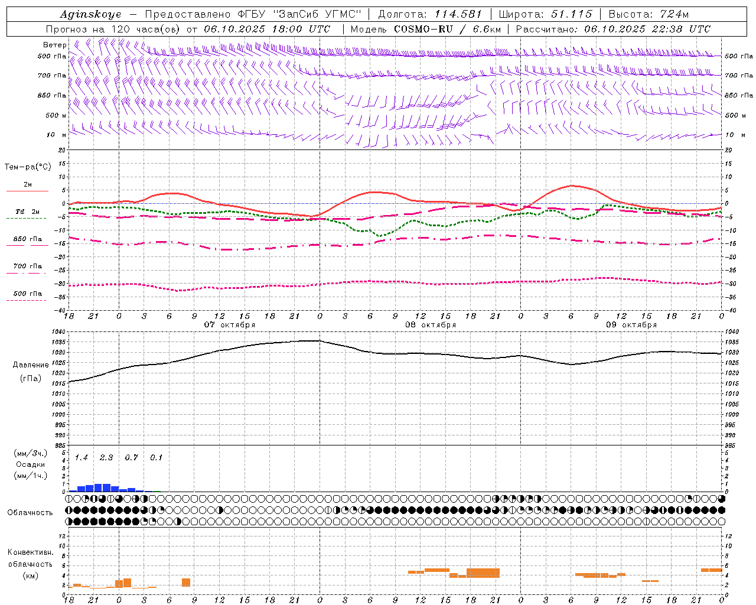Click the 10 м wind level label on left
Screen dimensions: 756x605
tap(56, 135)
